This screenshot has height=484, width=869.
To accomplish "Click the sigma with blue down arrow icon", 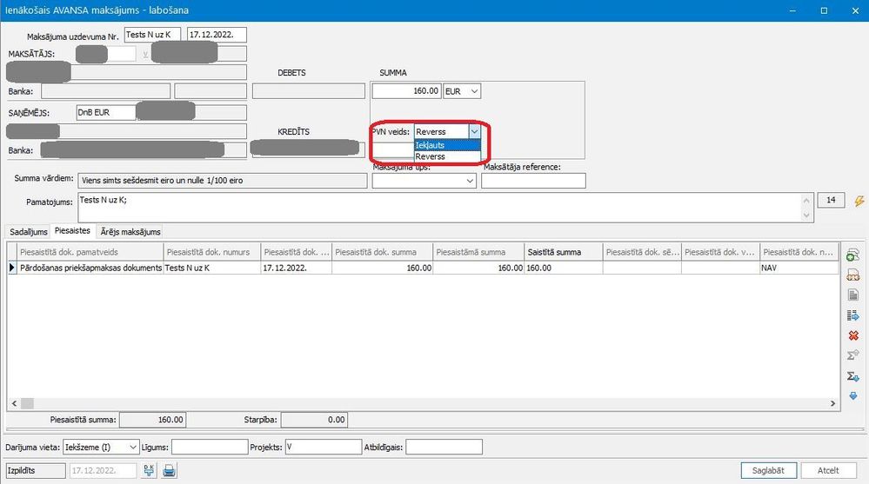I will point(853,376).
